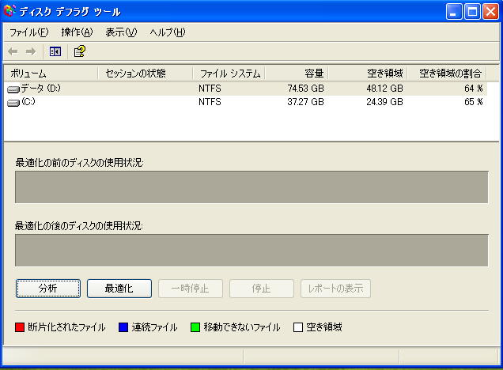Open the ヘルプ(H) menu
503x370 pixels.
click(168, 32)
